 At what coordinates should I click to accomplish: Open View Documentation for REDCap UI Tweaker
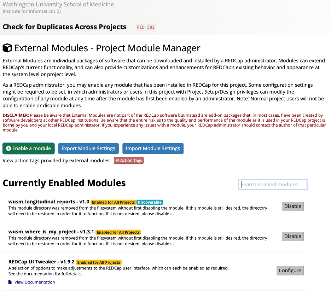click(x=35, y=282)
